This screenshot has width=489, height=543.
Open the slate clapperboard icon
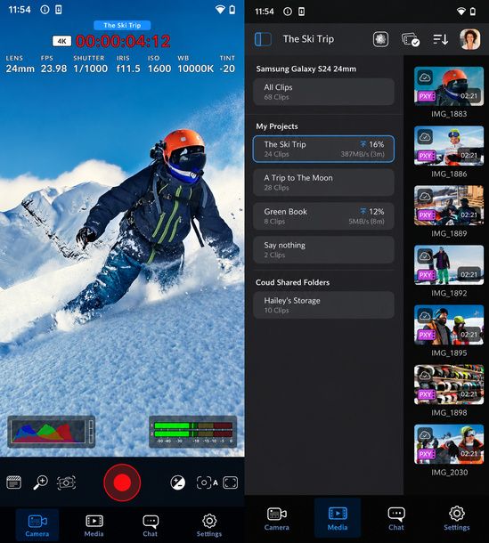tap(14, 482)
